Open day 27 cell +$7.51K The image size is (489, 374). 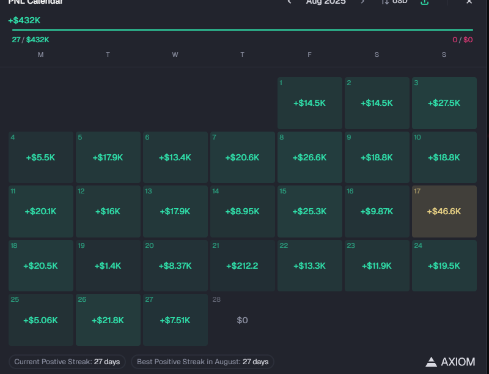click(x=175, y=320)
